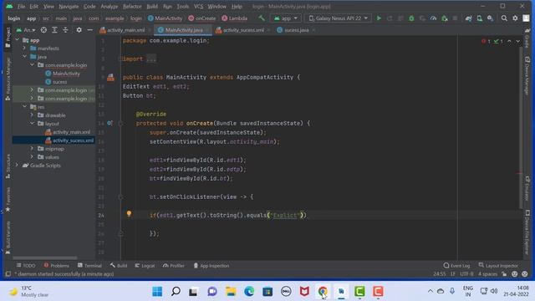Click Expand All in Project panel
This screenshot has height=301, width=535.
click(54, 30)
